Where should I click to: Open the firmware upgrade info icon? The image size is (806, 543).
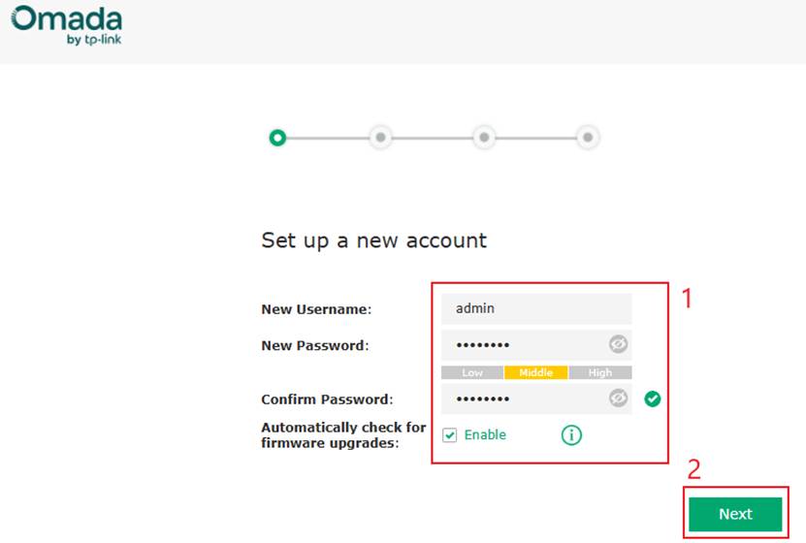pyautogui.click(x=571, y=435)
